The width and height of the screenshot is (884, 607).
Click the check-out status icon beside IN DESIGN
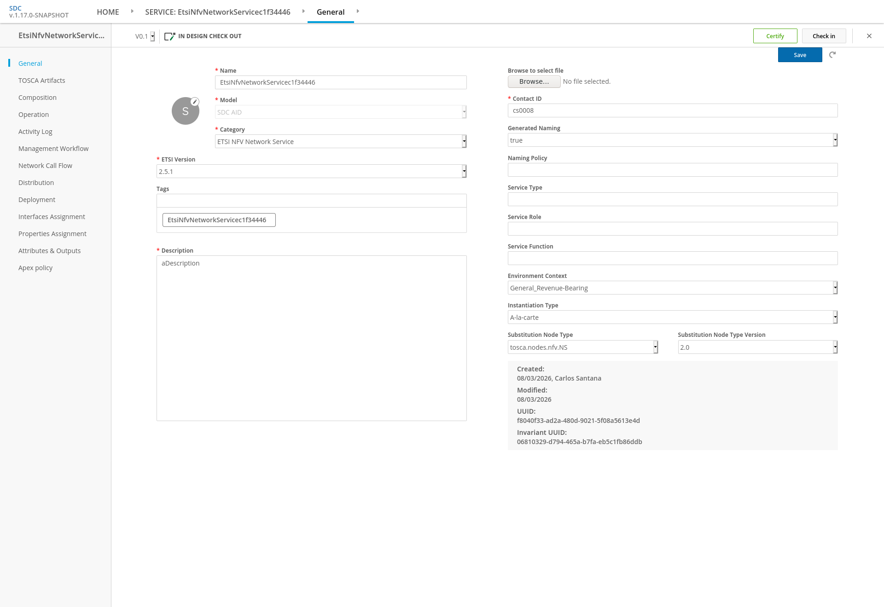click(x=170, y=36)
